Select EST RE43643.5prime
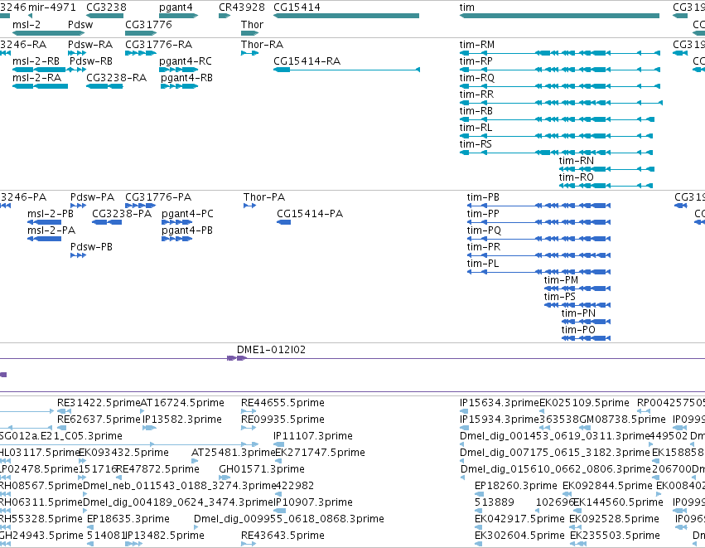 pos(249,544)
